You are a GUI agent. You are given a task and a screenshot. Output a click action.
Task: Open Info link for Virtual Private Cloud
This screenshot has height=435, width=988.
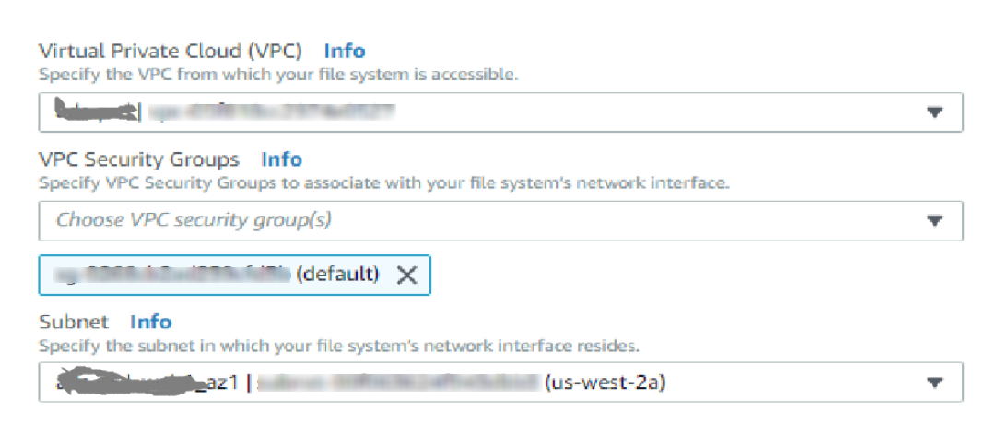(345, 51)
